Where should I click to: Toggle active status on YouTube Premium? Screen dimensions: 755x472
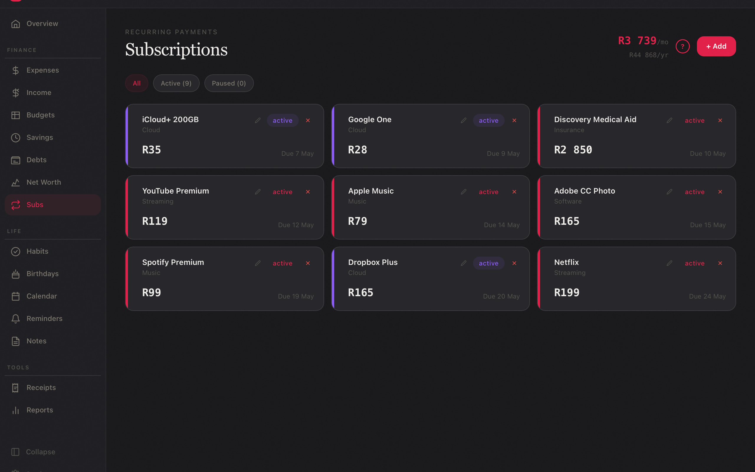click(283, 192)
